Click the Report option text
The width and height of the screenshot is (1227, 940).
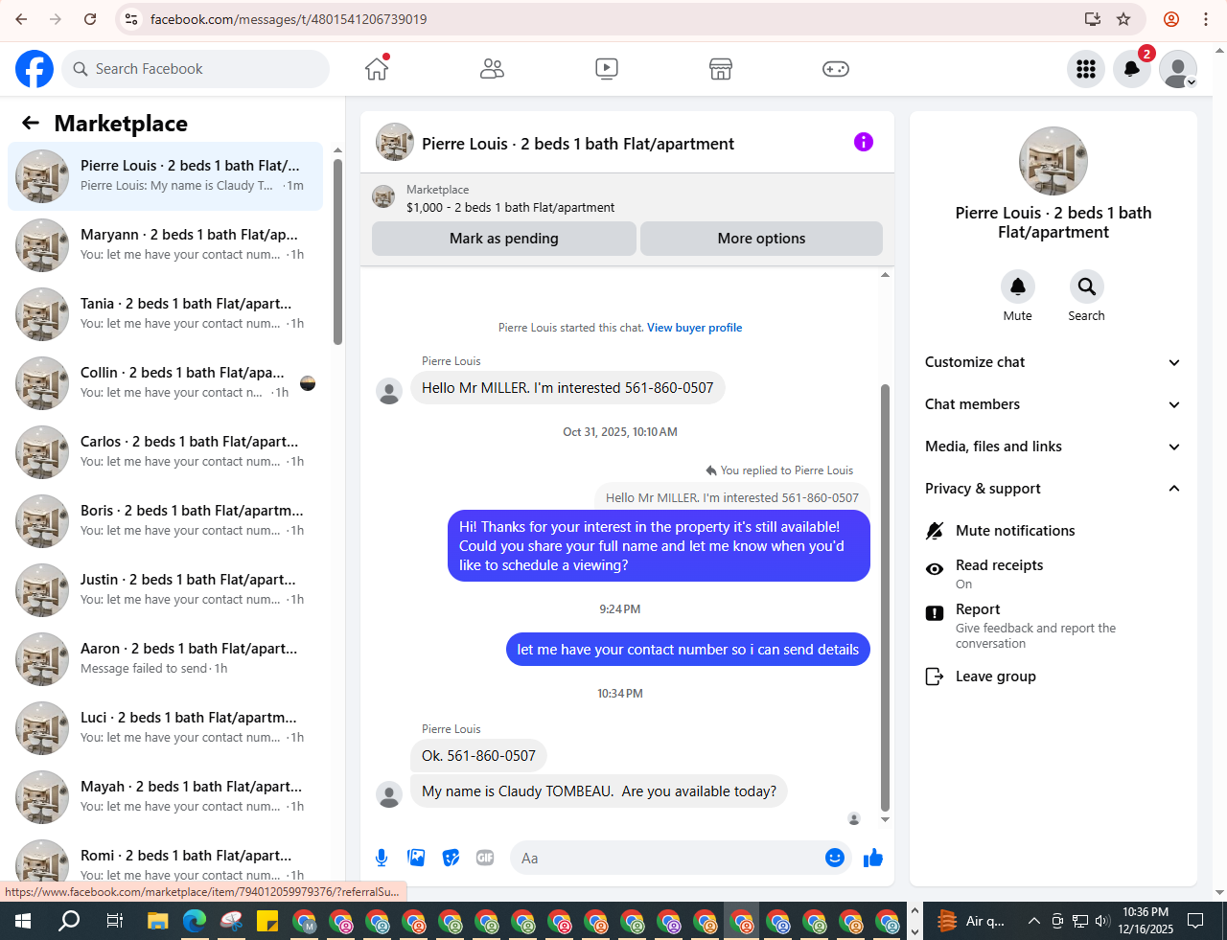[978, 609]
